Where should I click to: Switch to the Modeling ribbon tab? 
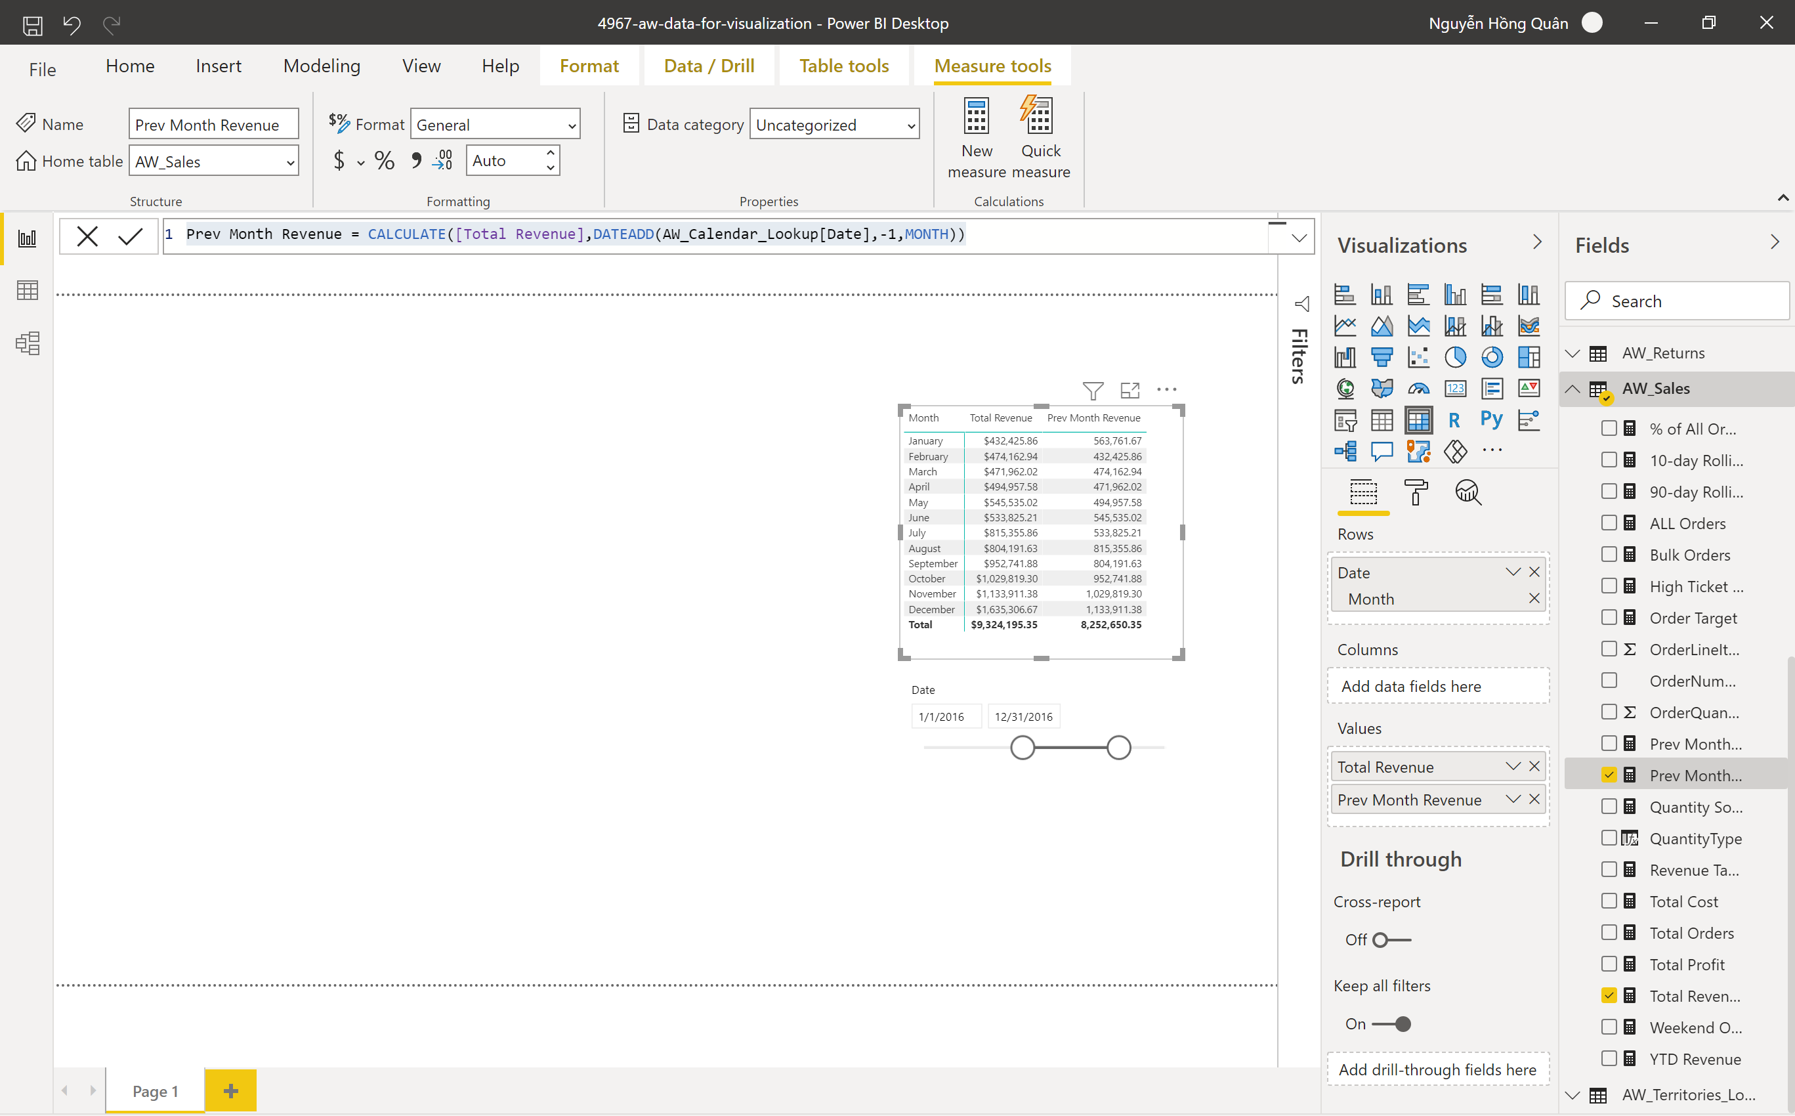click(322, 66)
